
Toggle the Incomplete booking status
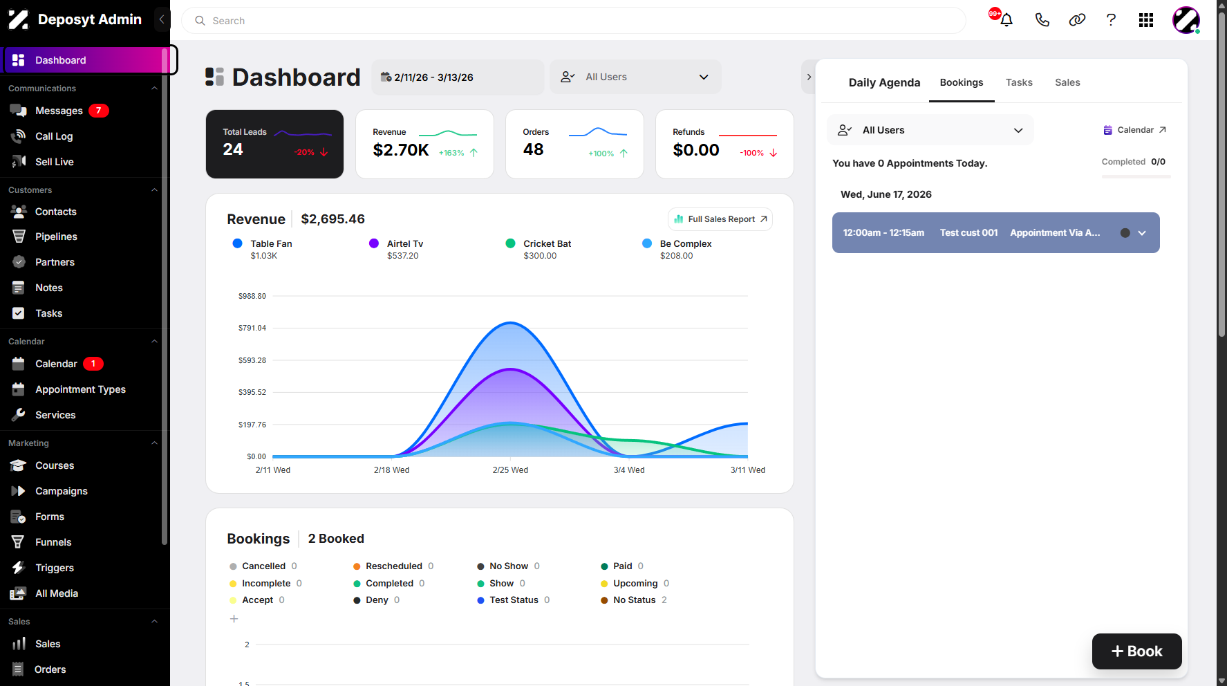click(266, 584)
